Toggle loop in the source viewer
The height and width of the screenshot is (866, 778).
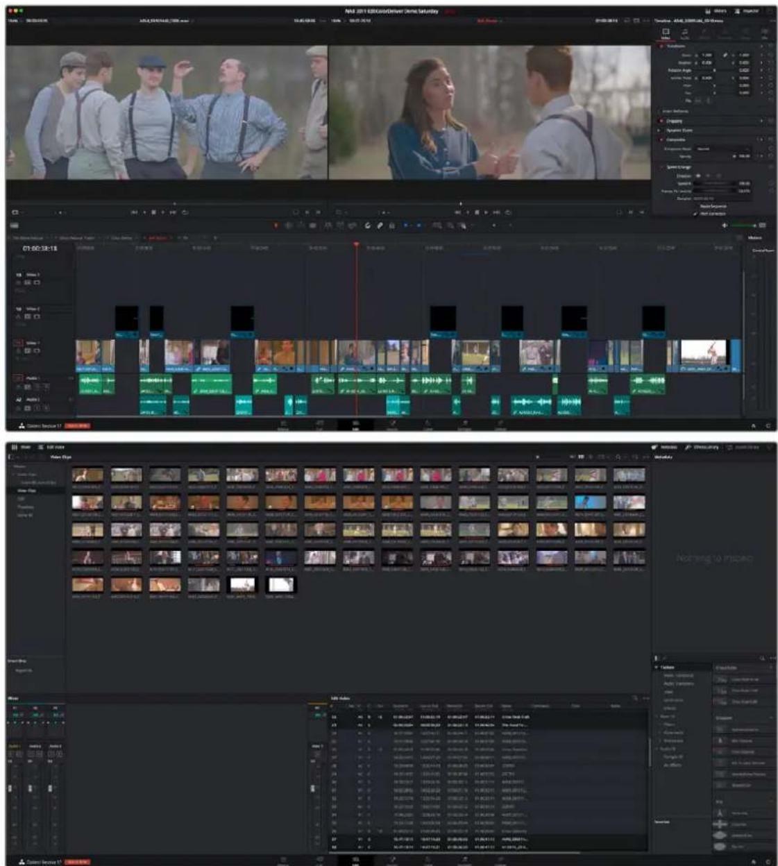click(185, 212)
